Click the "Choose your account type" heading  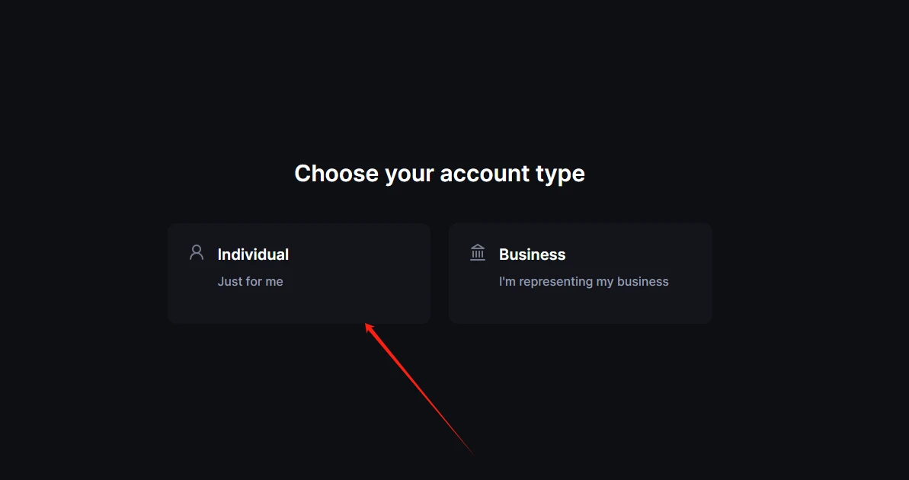tap(440, 174)
